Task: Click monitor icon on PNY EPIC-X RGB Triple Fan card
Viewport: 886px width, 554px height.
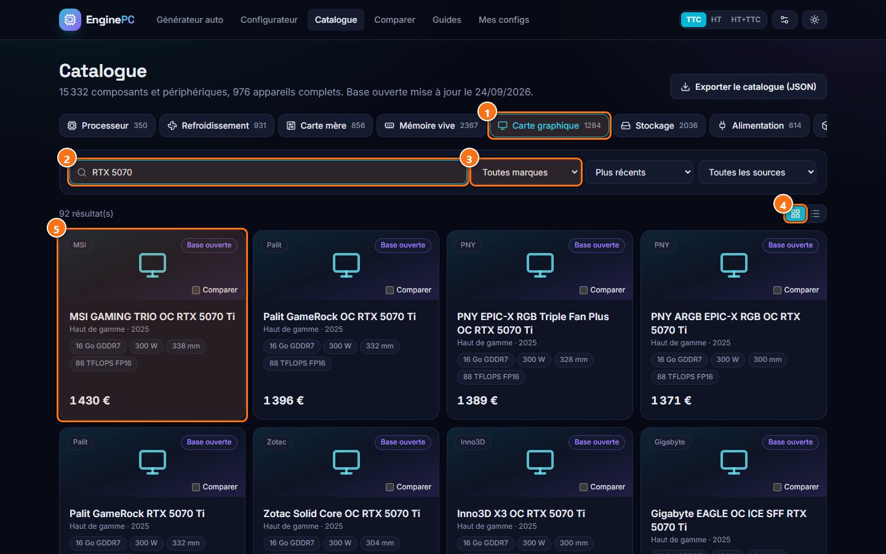Action: (540, 265)
